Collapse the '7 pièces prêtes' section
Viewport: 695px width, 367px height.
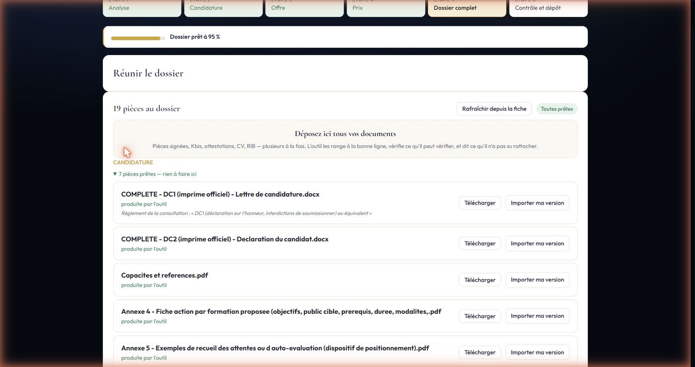155,174
